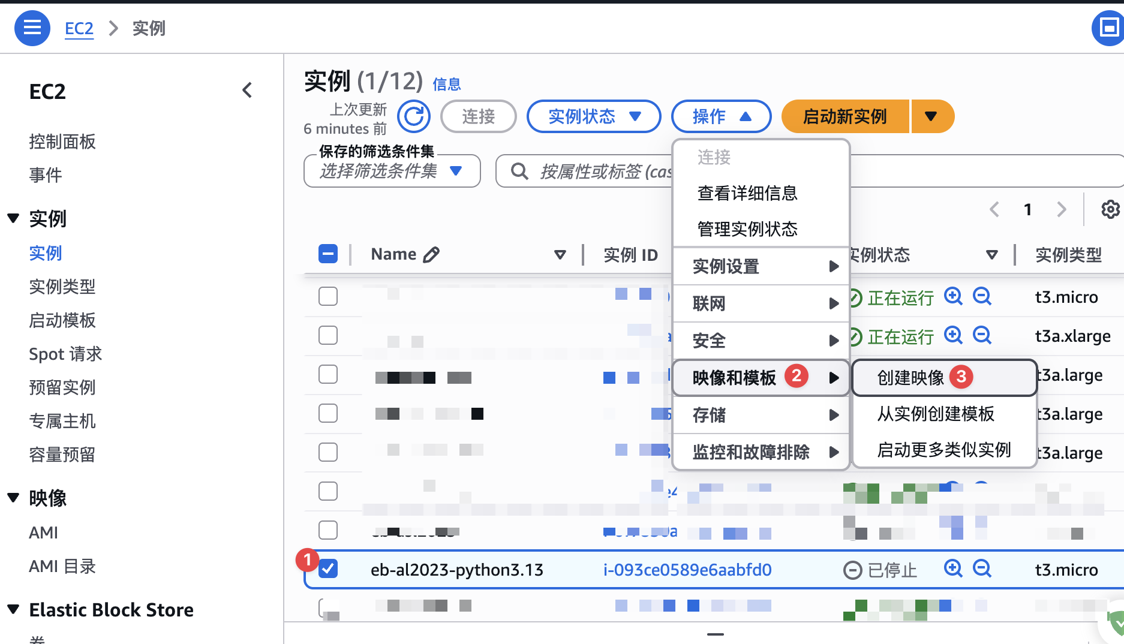The height and width of the screenshot is (644, 1124).
Task: Open 专属主机 in sidebar
Action: click(x=62, y=421)
